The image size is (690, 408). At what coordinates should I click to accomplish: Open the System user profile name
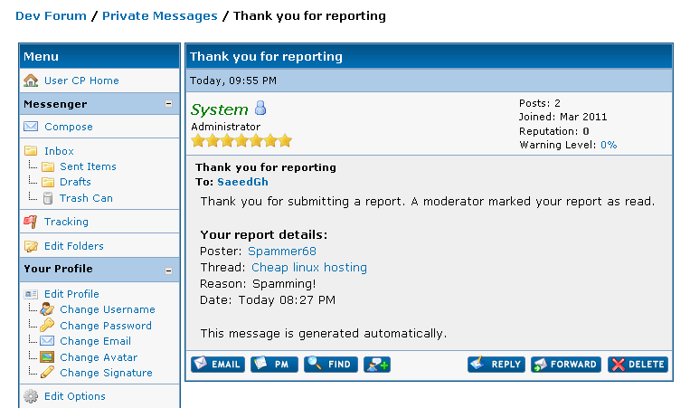pyautogui.click(x=219, y=109)
